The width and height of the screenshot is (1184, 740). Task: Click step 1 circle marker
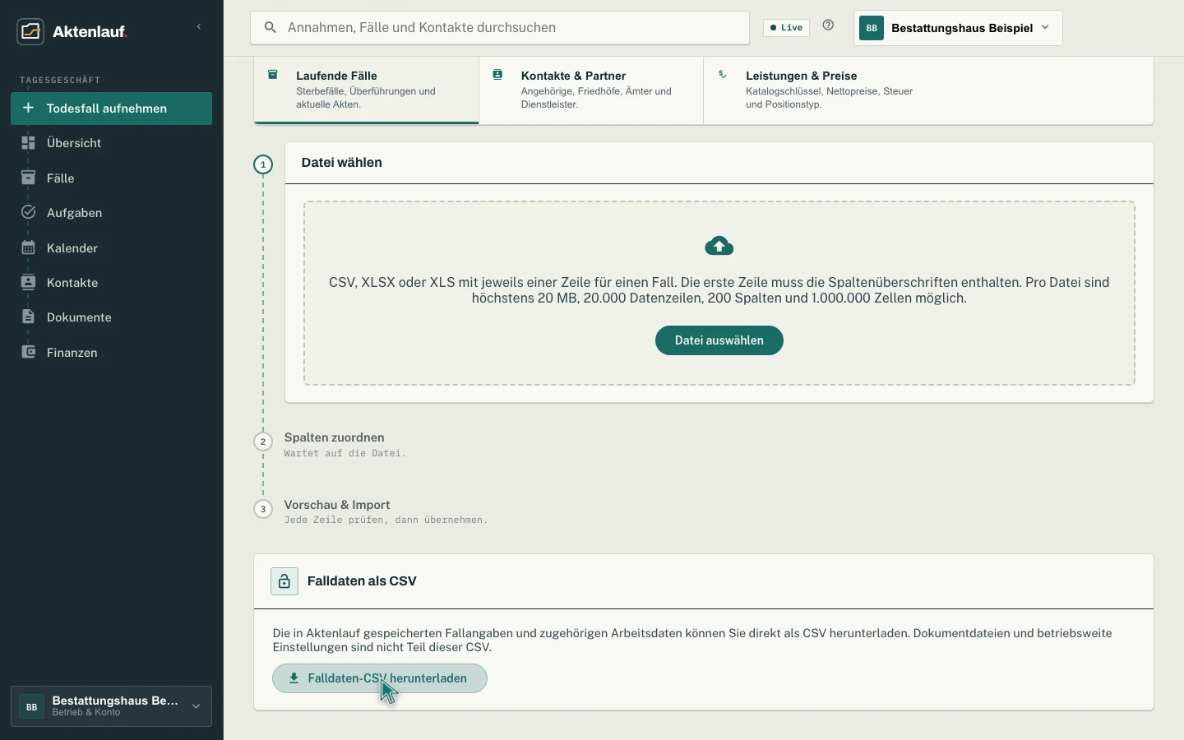point(263,165)
